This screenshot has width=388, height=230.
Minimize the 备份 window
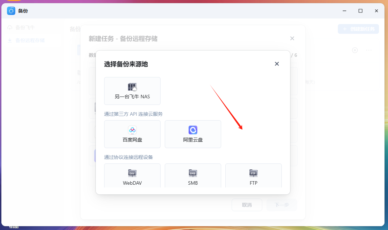coord(344,11)
